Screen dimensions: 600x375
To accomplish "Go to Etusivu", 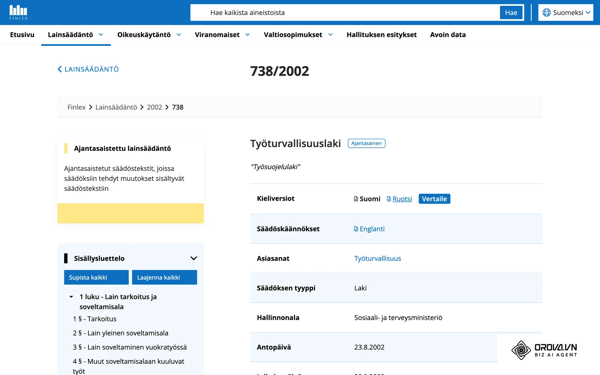I will point(22,34).
